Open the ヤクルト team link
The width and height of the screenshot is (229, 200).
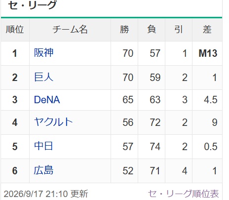click(53, 122)
